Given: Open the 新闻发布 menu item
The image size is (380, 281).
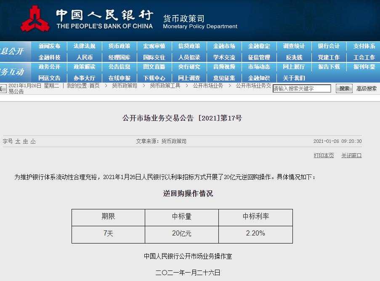Looking at the screenshot, I should (49, 46).
